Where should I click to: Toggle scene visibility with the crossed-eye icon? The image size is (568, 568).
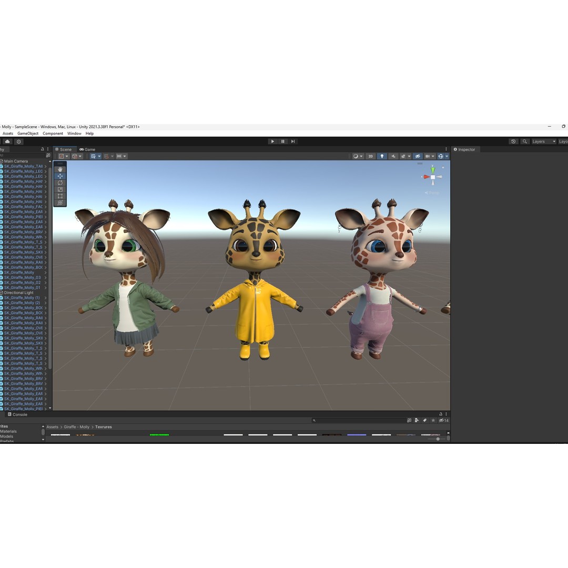pyautogui.click(x=418, y=156)
